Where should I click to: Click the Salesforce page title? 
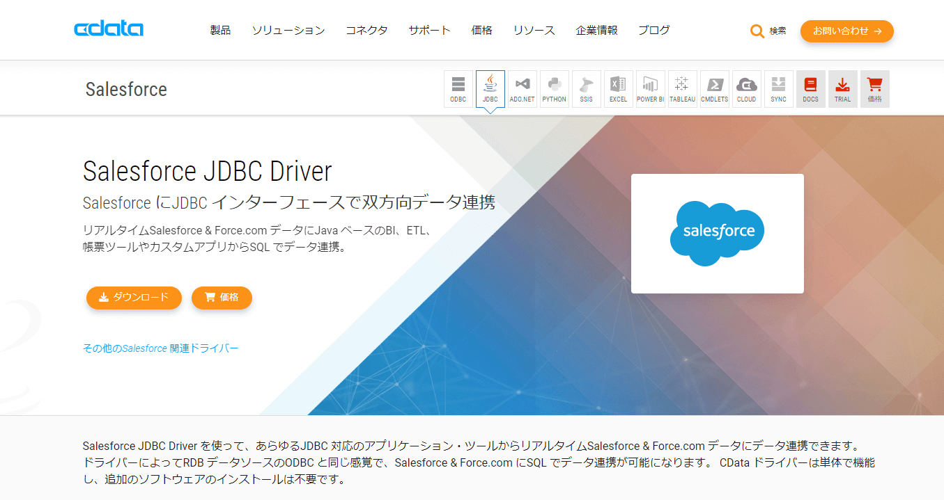[x=126, y=90]
